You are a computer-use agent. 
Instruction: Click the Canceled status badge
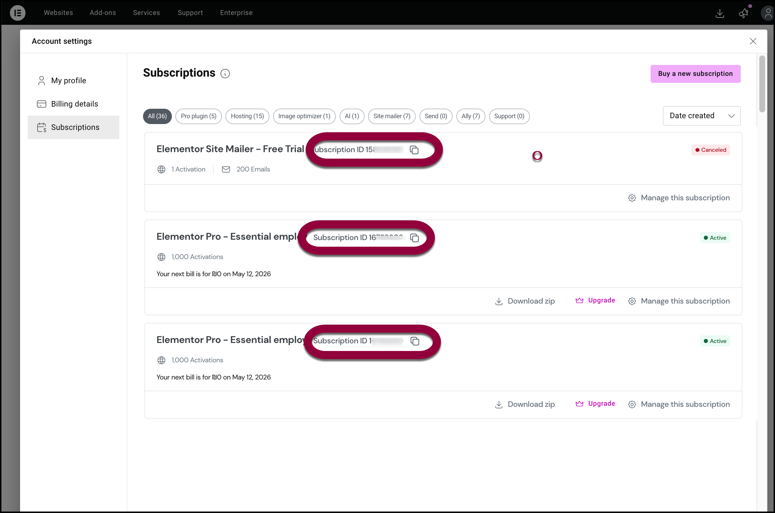pyautogui.click(x=710, y=150)
